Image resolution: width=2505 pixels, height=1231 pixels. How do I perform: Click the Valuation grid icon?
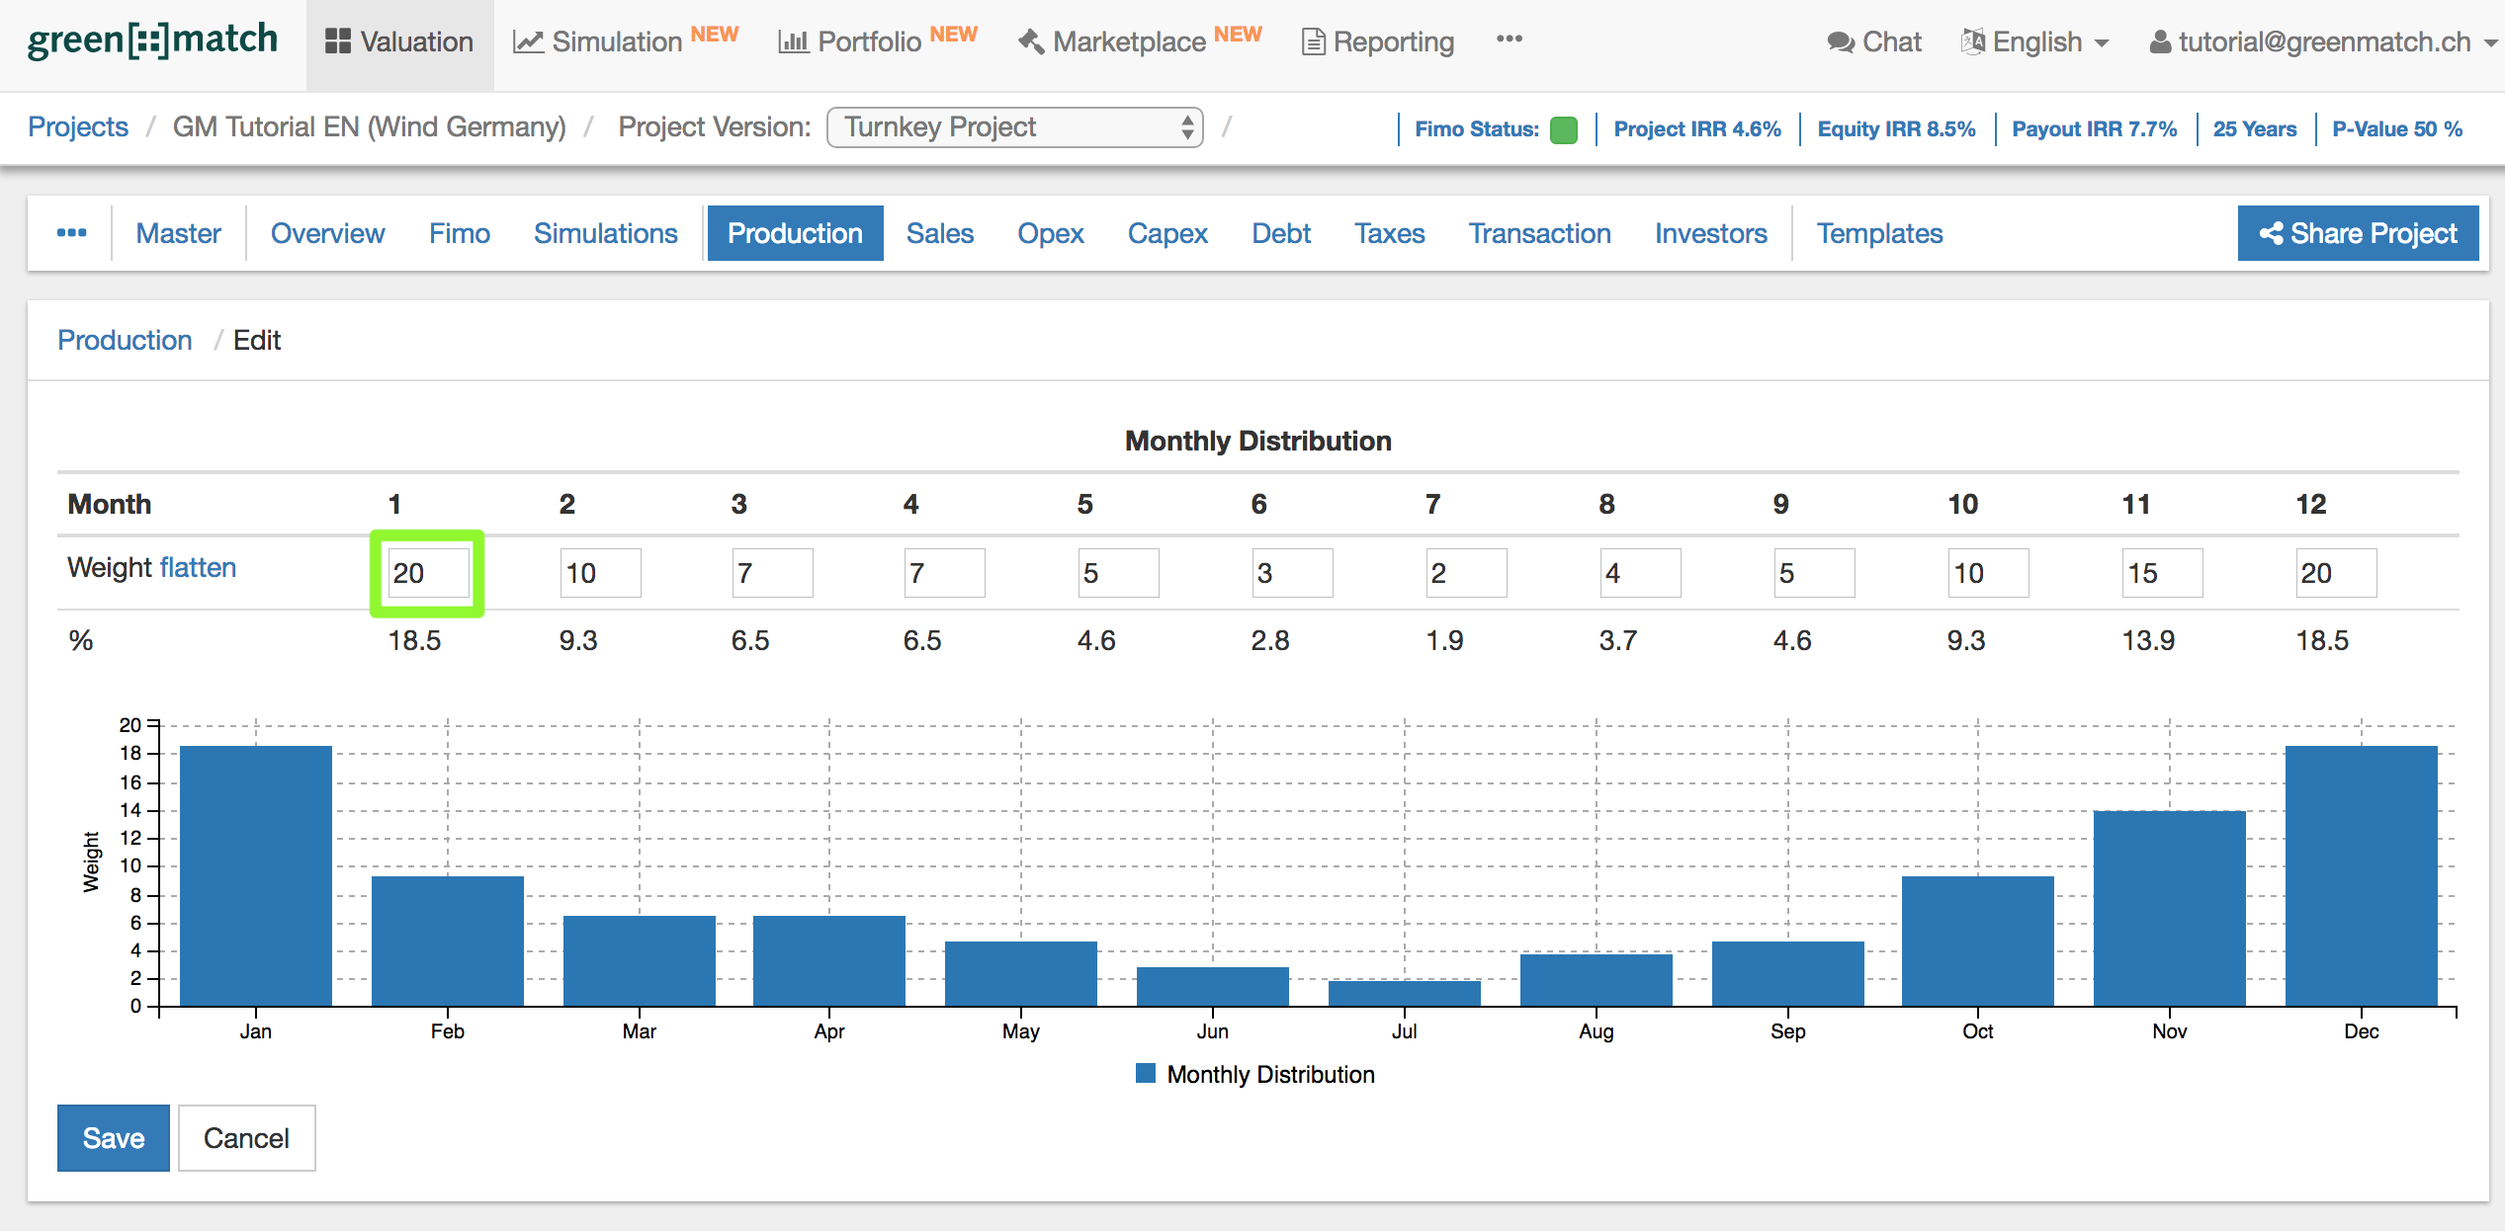tap(337, 41)
